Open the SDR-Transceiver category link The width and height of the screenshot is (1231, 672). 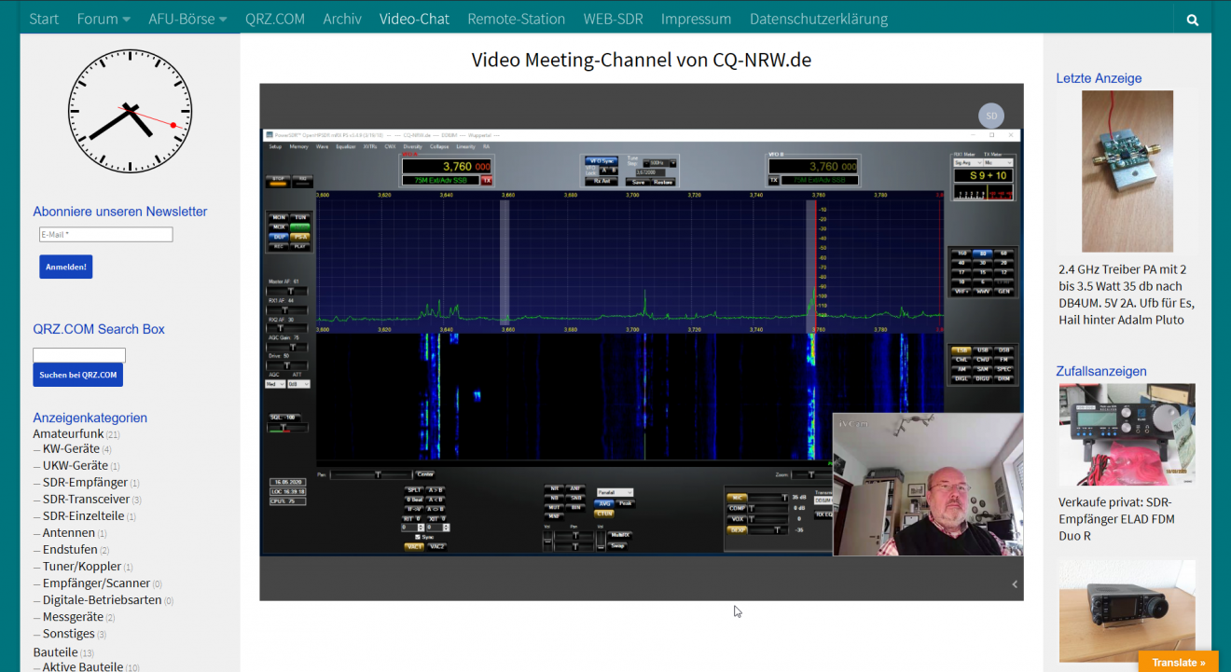tap(86, 500)
